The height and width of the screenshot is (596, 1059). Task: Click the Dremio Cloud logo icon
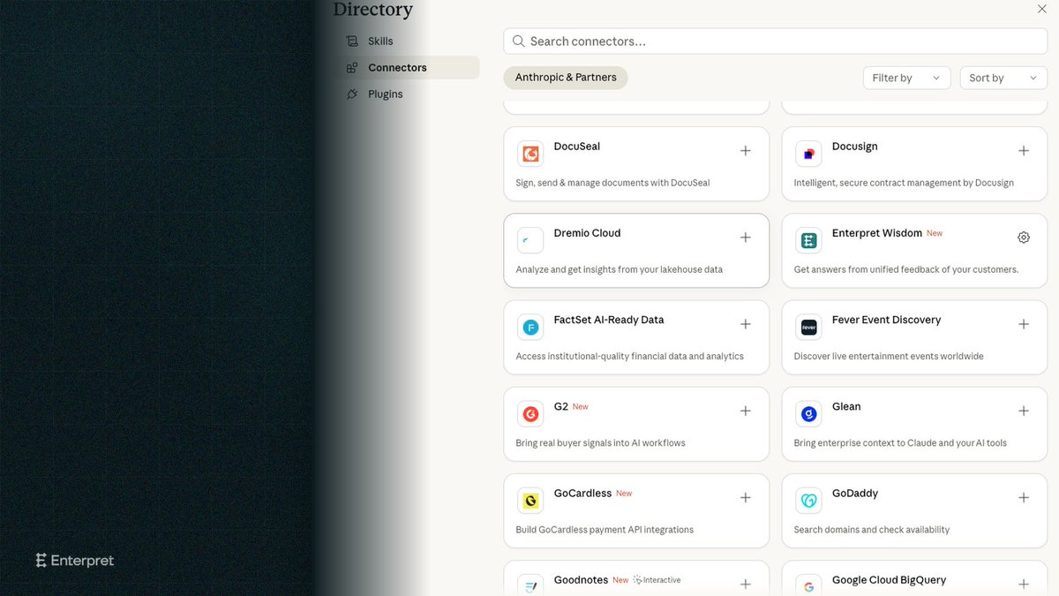coord(530,240)
